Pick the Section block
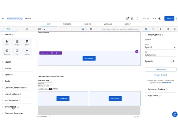The image size is (178, 134). click(x=27, y=51)
